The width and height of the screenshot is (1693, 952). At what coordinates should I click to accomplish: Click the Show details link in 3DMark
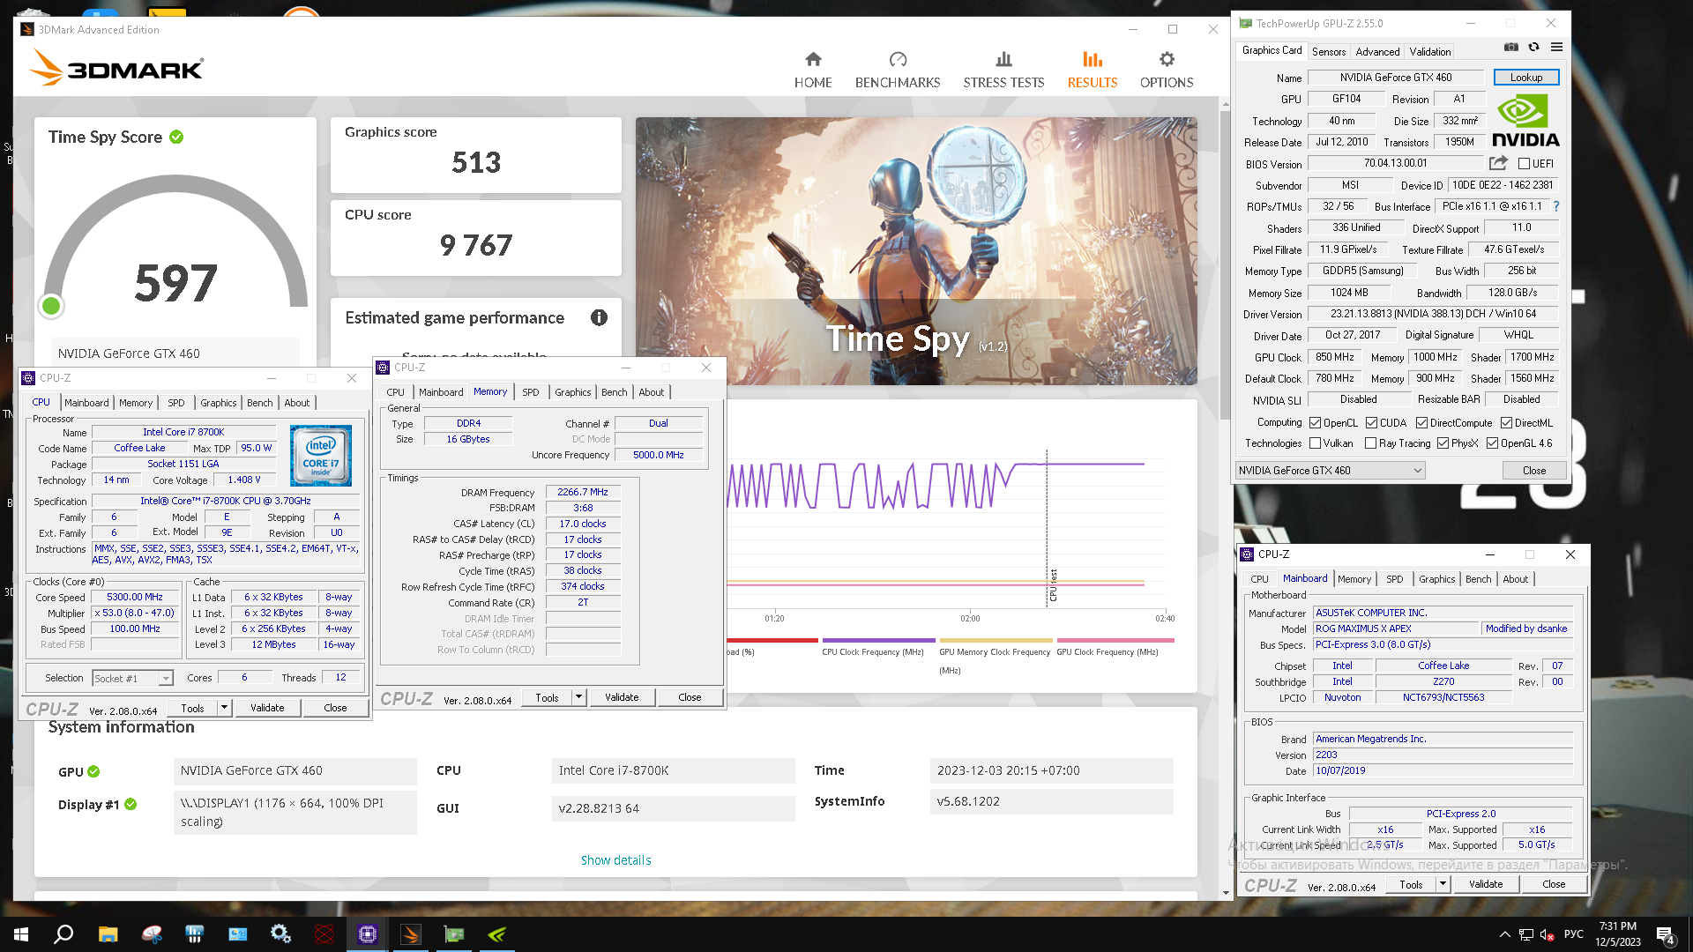tap(615, 860)
